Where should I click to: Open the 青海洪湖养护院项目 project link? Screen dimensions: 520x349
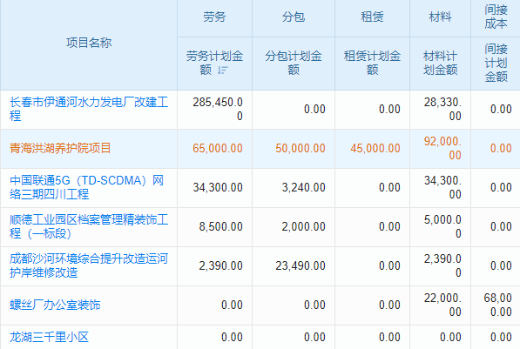point(60,148)
